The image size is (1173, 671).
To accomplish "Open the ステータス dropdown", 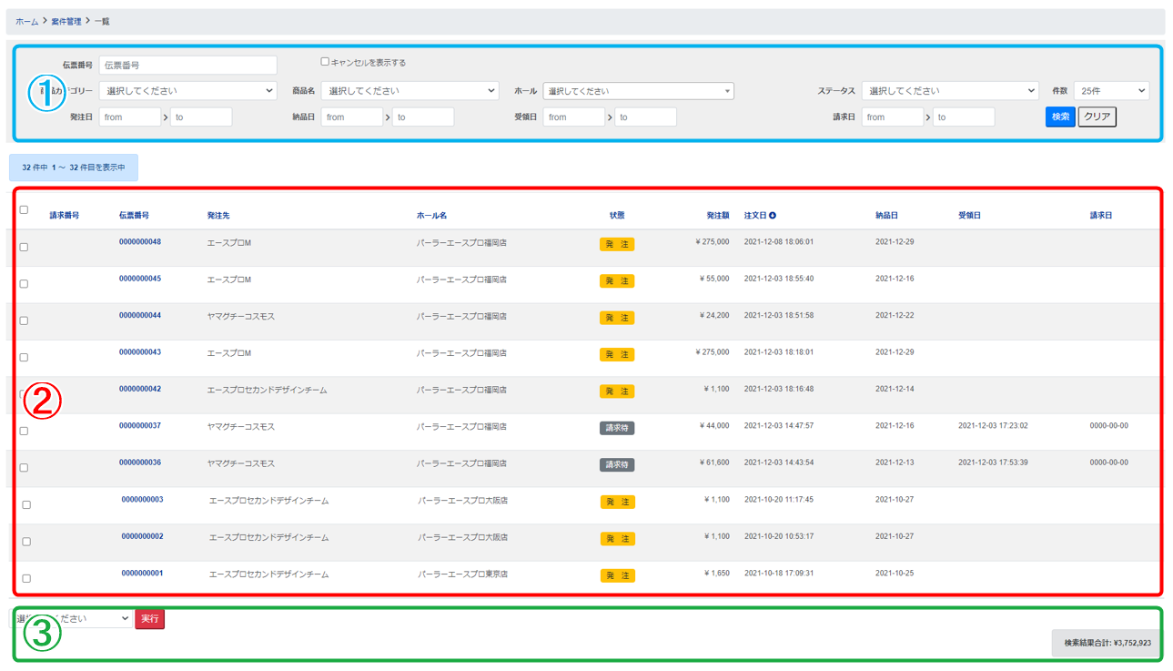I will click(x=949, y=91).
